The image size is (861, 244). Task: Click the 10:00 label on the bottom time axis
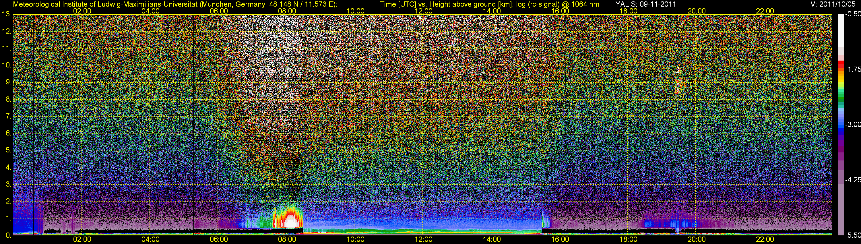point(355,239)
